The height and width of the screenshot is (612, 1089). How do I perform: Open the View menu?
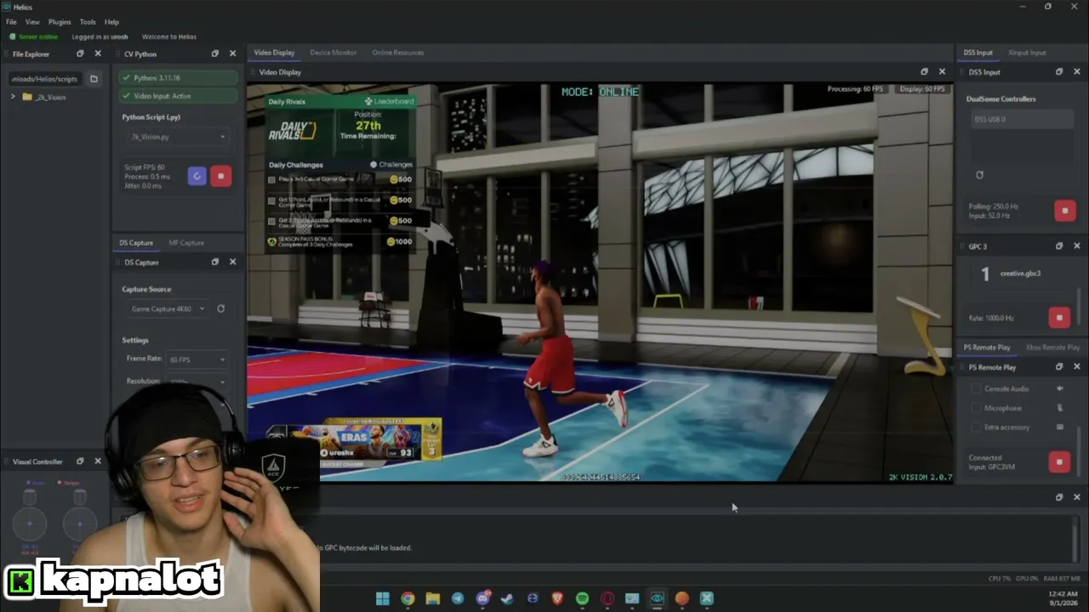(x=32, y=22)
